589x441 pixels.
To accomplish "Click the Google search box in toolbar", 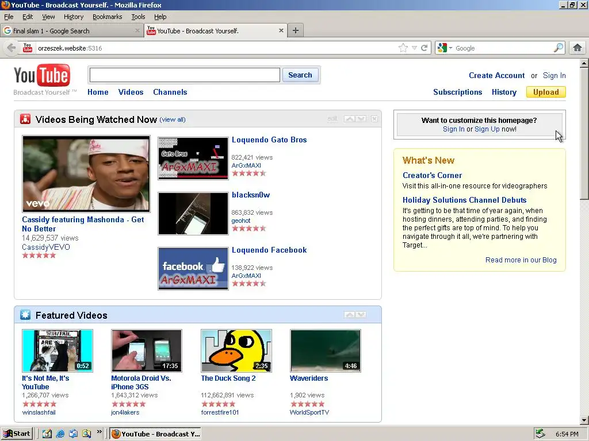I will [x=503, y=48].
